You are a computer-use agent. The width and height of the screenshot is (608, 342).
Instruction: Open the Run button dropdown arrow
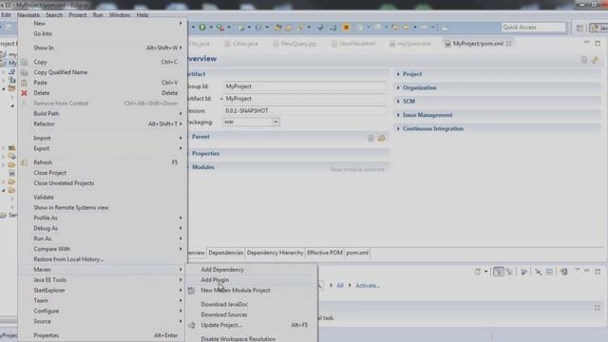(211, 28)
